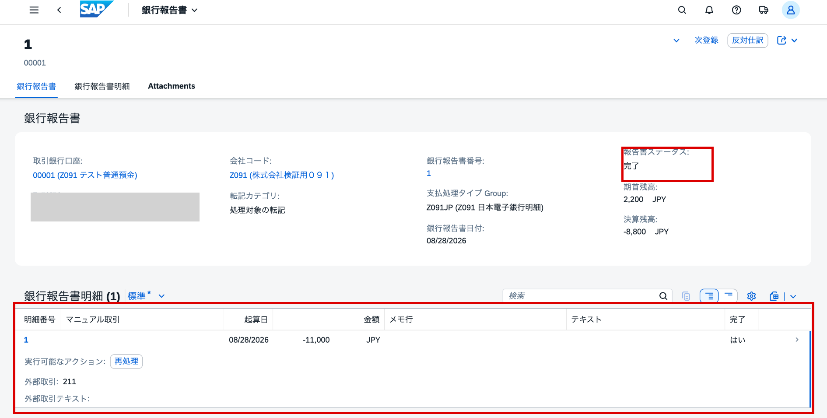Click the copy icon in table toolbar

pos(686,296)
